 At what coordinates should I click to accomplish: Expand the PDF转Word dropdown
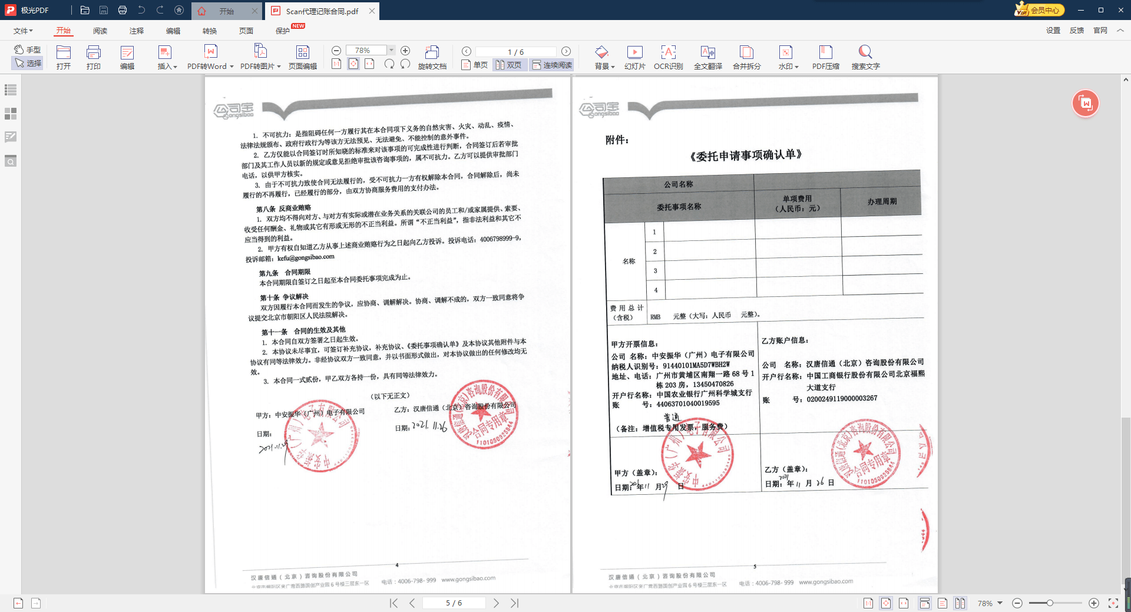click(x=232, y=67)
